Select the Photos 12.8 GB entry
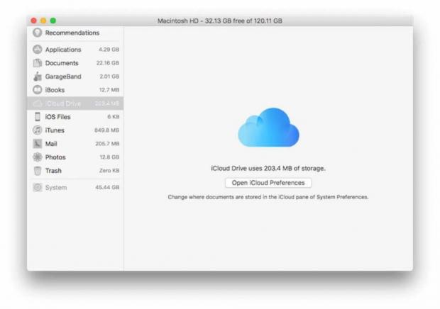 pos(75,157)
